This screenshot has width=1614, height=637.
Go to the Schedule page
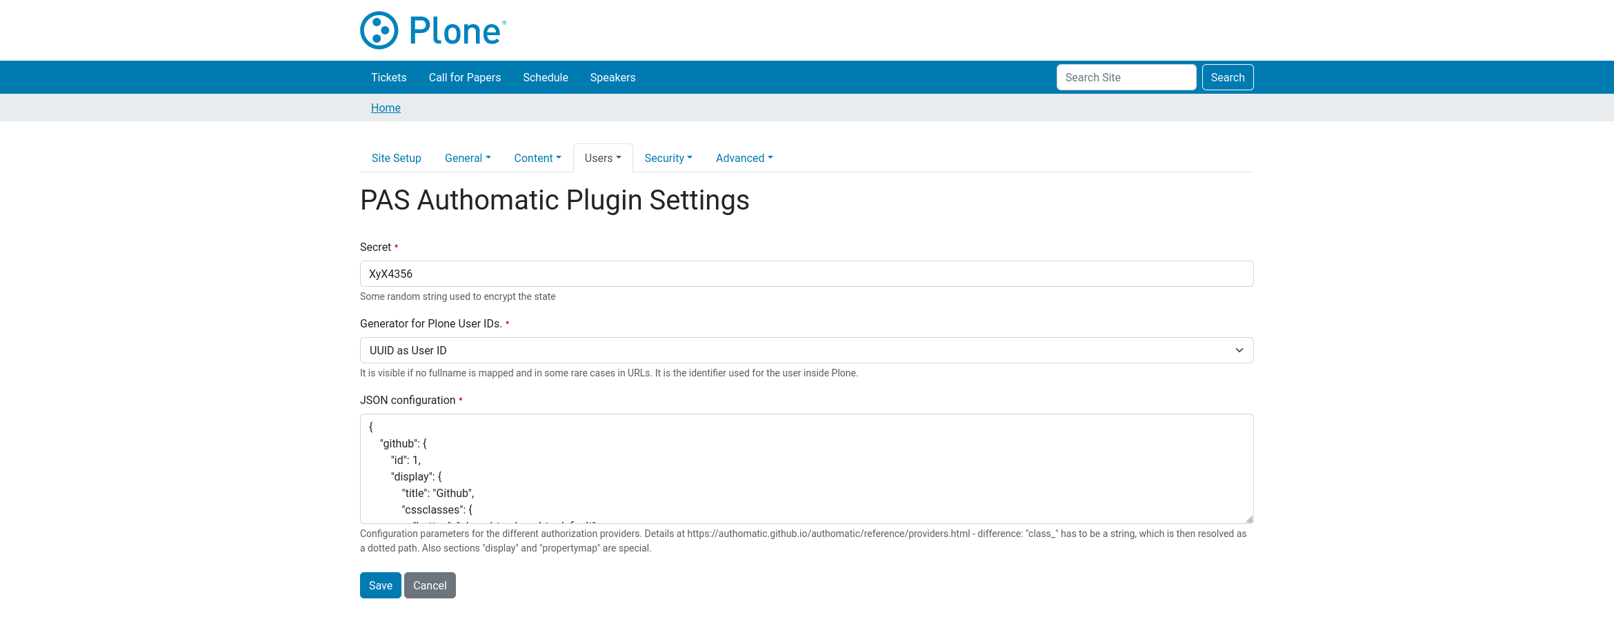(x=546, y=77)
